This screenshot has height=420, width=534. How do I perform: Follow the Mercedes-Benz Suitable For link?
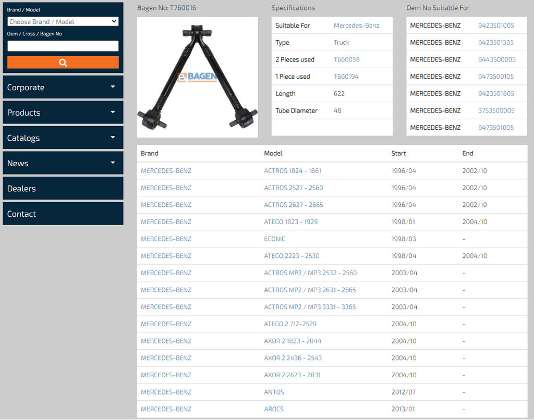pyautogui.click(x=357, y=26)
